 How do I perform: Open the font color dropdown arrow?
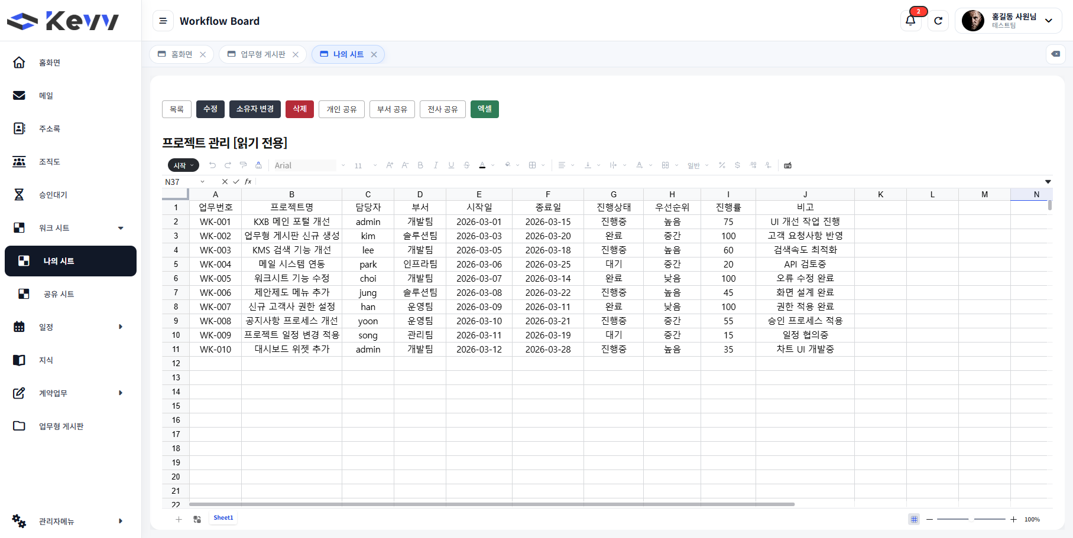click(x=492, y=165)
